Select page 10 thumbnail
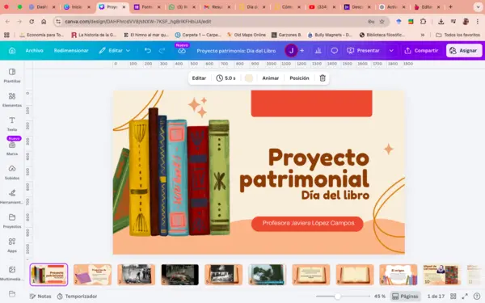Image resolution: width=485 pixels, height=303 pixels. pyautogui.click(x=441, y=274)
